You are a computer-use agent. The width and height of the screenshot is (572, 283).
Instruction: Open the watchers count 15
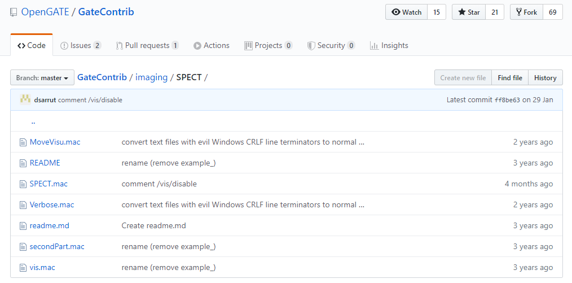tap(437, 12)
